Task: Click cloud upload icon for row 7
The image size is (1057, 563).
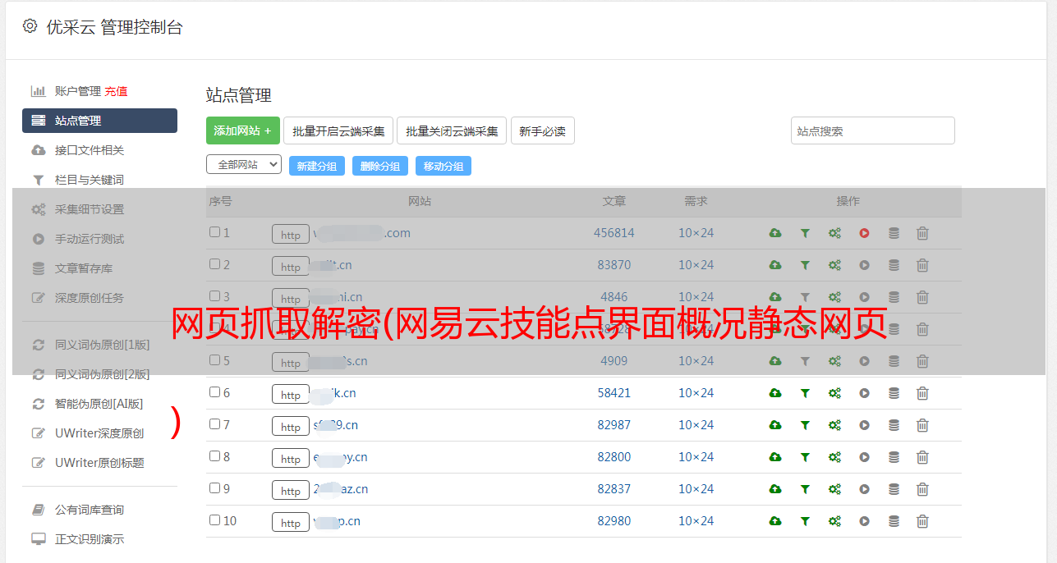Action: (x=775, y=425)
